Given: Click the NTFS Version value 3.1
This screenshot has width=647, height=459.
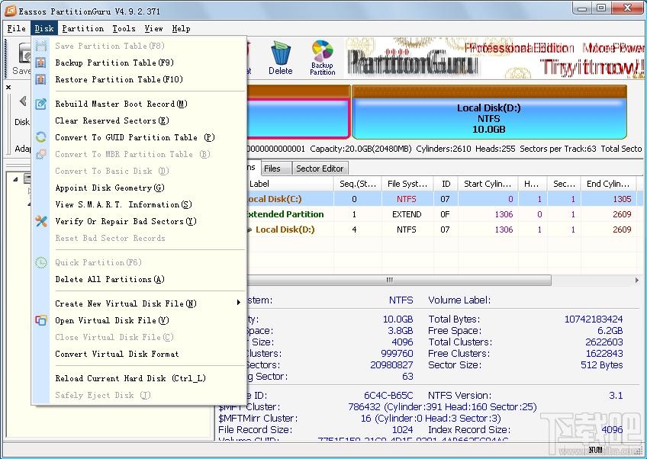Looking at the screenshot, I should tap(616, 396).
